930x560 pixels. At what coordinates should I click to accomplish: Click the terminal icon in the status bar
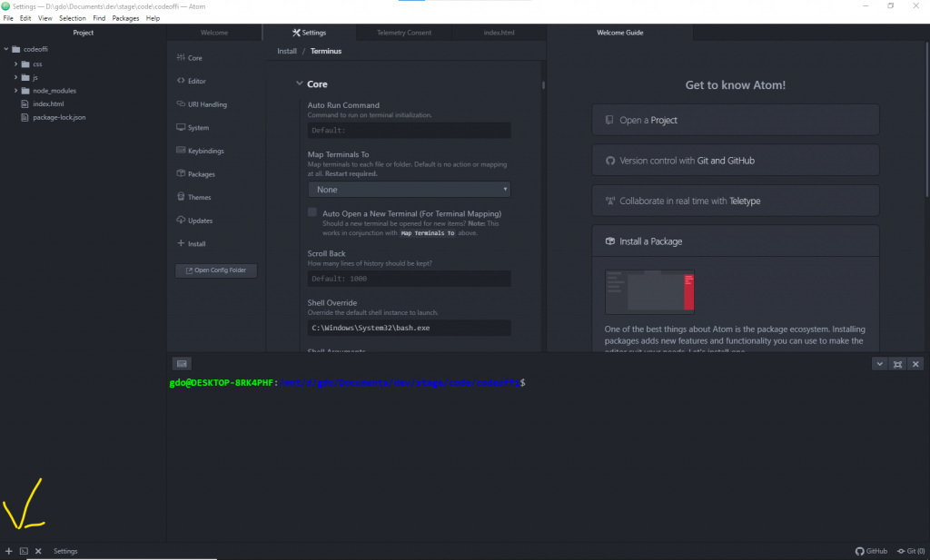tap(24, 551)
